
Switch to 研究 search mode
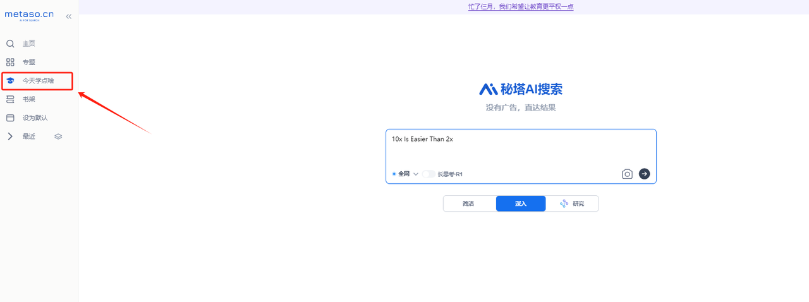(x=572, y=203)
